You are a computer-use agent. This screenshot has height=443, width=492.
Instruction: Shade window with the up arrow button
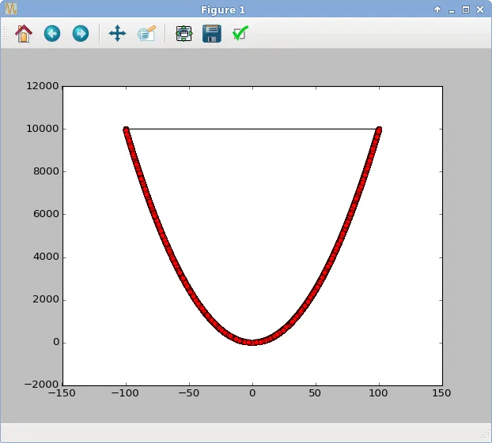tap(437, 9)
